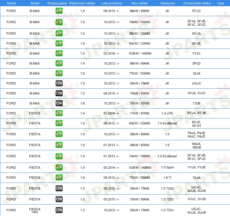Image resolution: width=230 pixels, height=216 pixels.
Task: Select engine code SPJD
Action: [196, 63]
